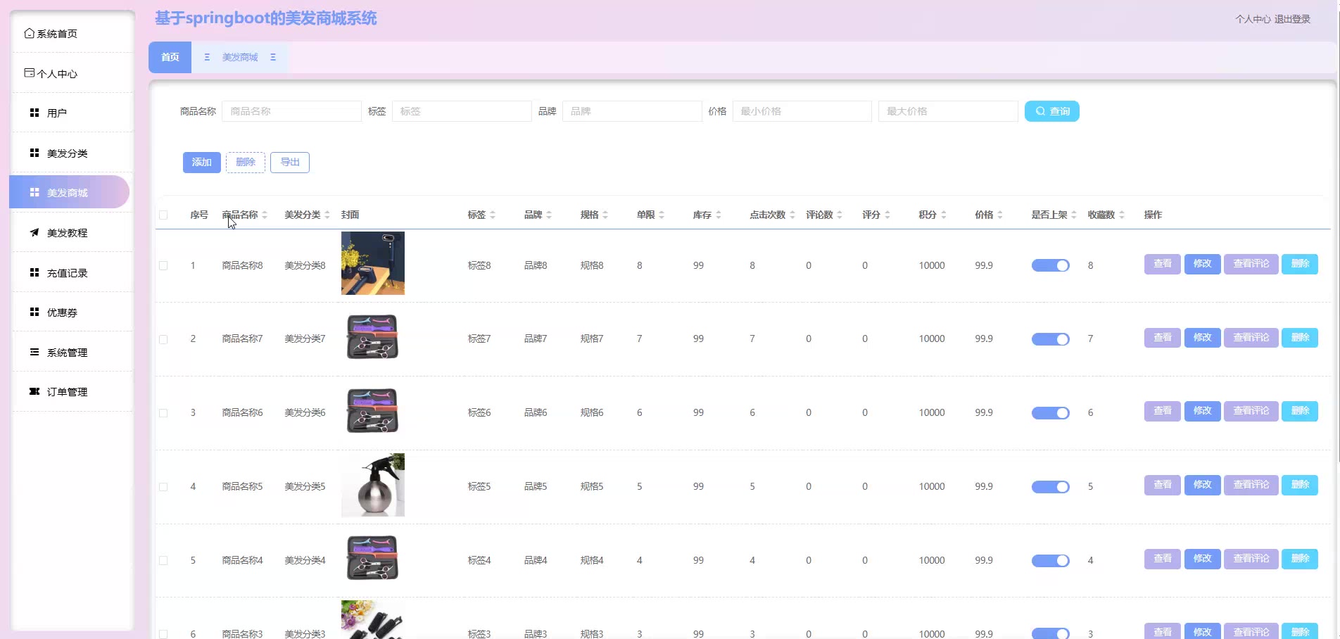Toggle the 是否上架 switch for 商品名称8
Viewport: 1340px width, 639px height.
[1050, 265]
